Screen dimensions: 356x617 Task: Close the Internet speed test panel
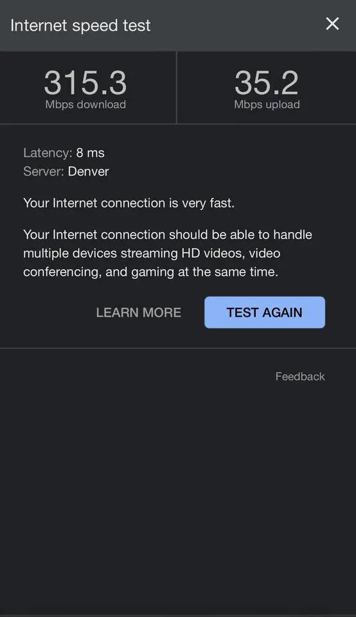point(332,24)
